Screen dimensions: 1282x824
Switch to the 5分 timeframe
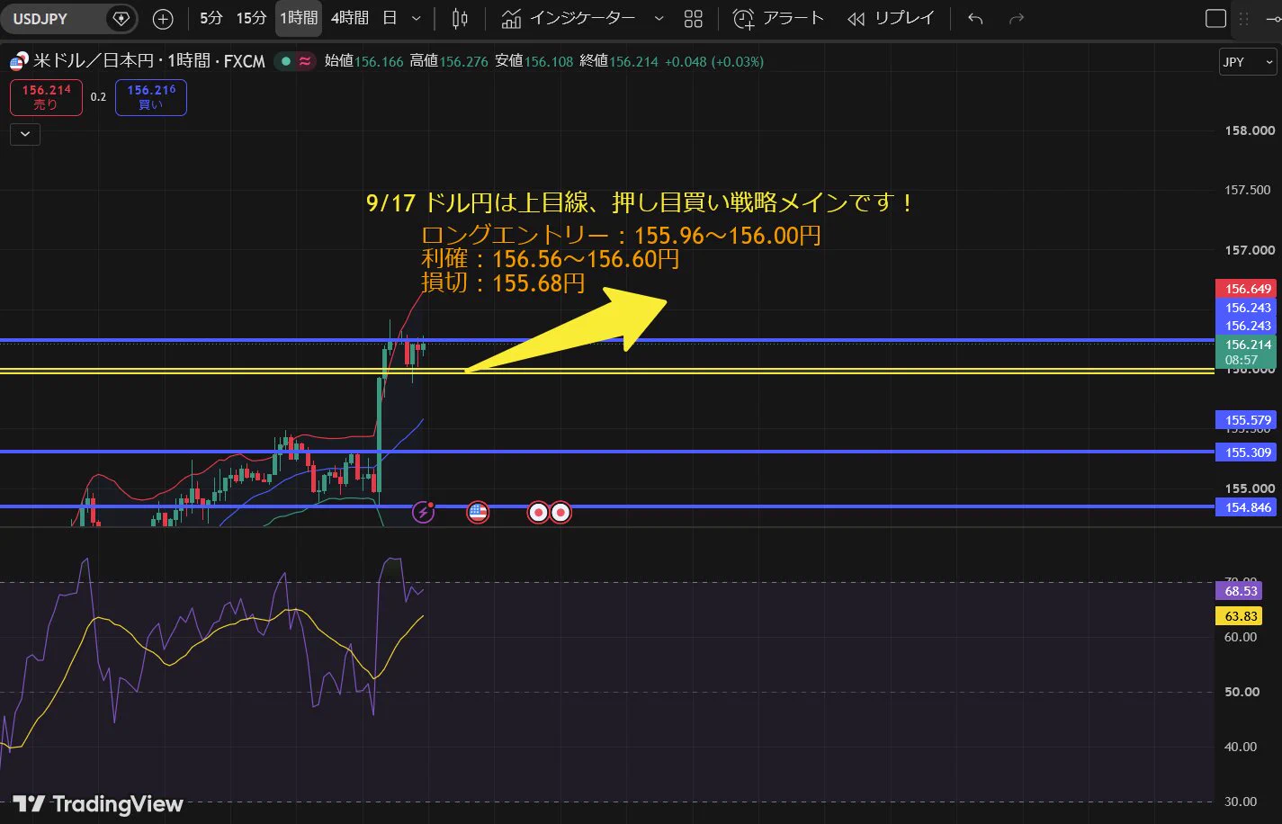(x=211, y=18)
